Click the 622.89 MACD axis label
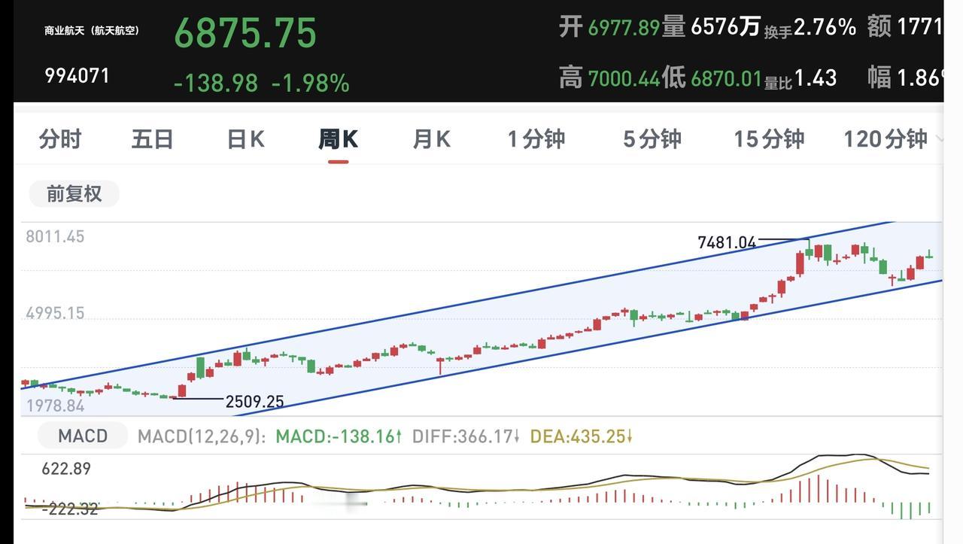The height and width of the screenshot is (544, 963). pos(66,469)
